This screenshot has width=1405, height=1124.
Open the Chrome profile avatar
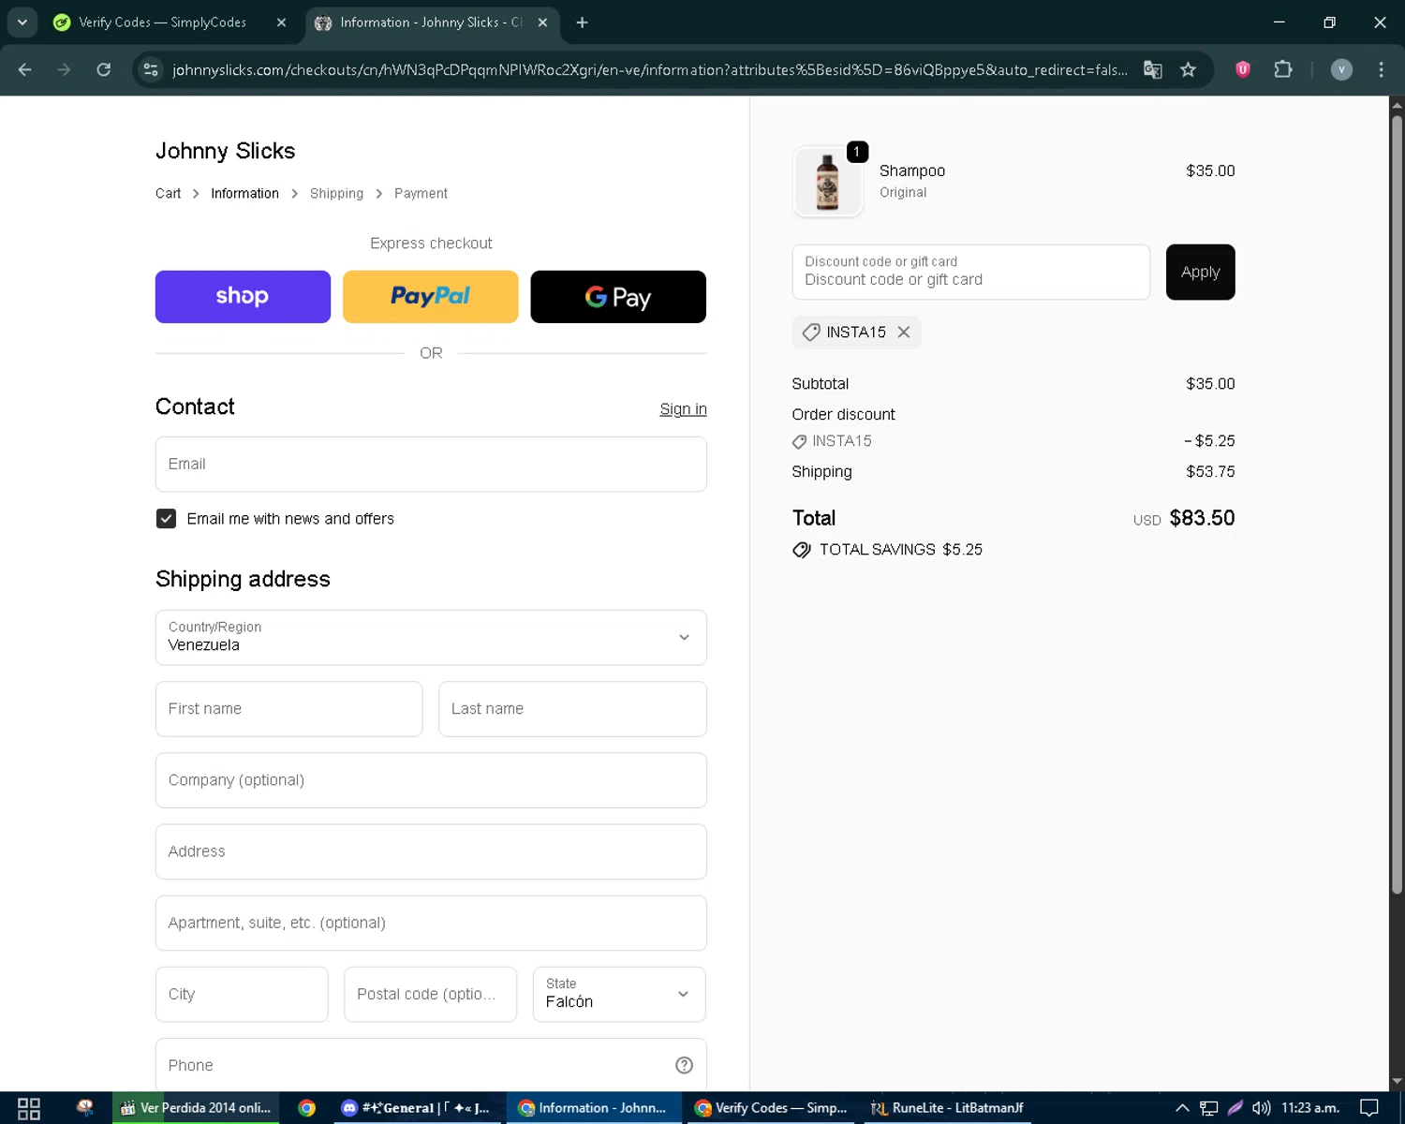1341,69
